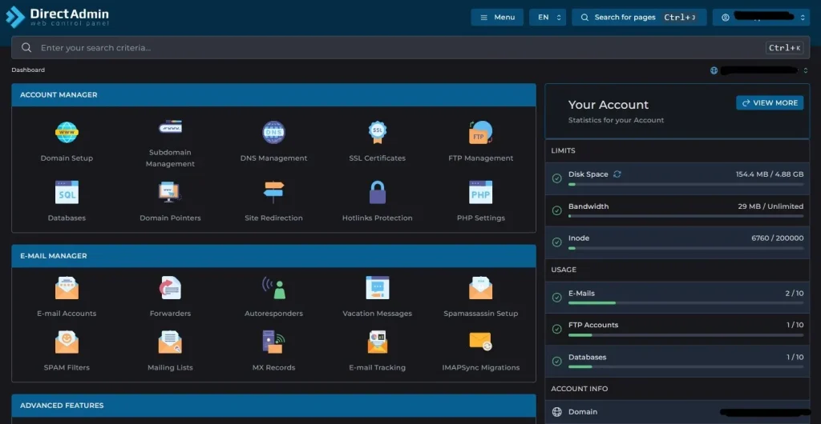The width and height of the screenshot is (821, 424).
Task: Click the Dashboard breadcrumb
Action: point(28,70)
